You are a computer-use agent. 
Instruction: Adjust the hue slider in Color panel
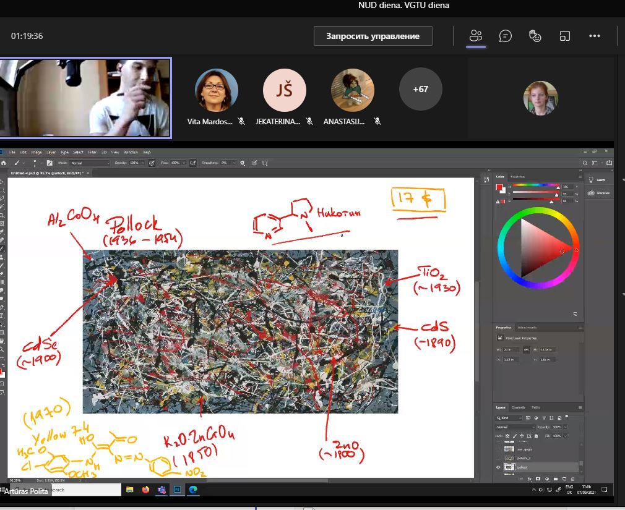536,185
